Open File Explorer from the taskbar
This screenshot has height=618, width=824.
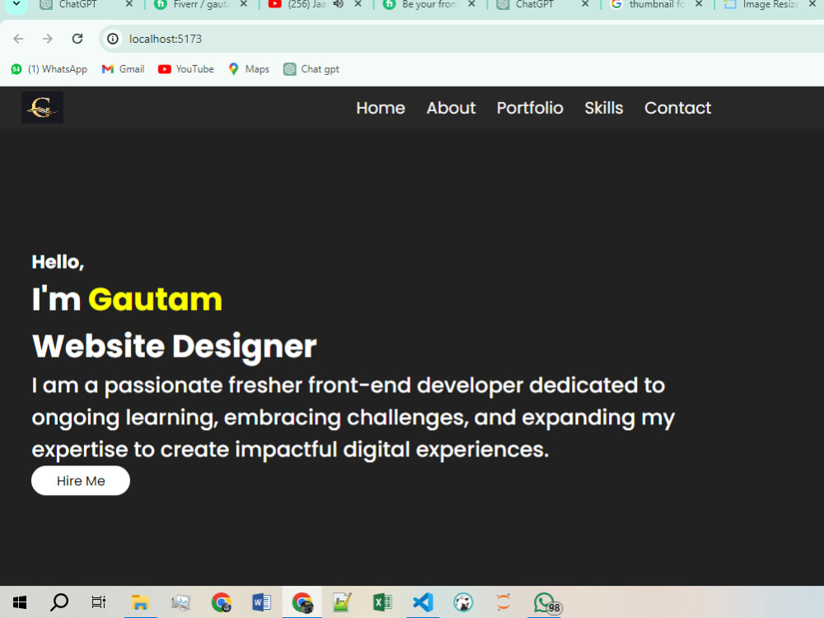pyautogui.click(x=140, y=602)
